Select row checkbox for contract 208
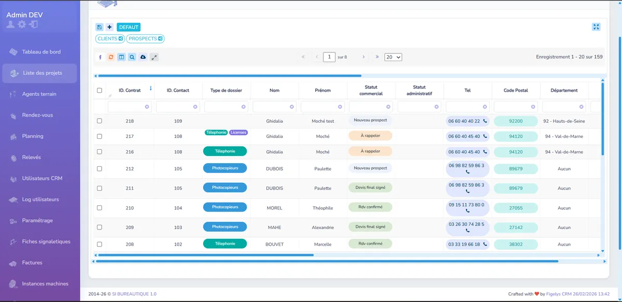The width and height of the screenshot is (622, 302). tap(100, 245)
